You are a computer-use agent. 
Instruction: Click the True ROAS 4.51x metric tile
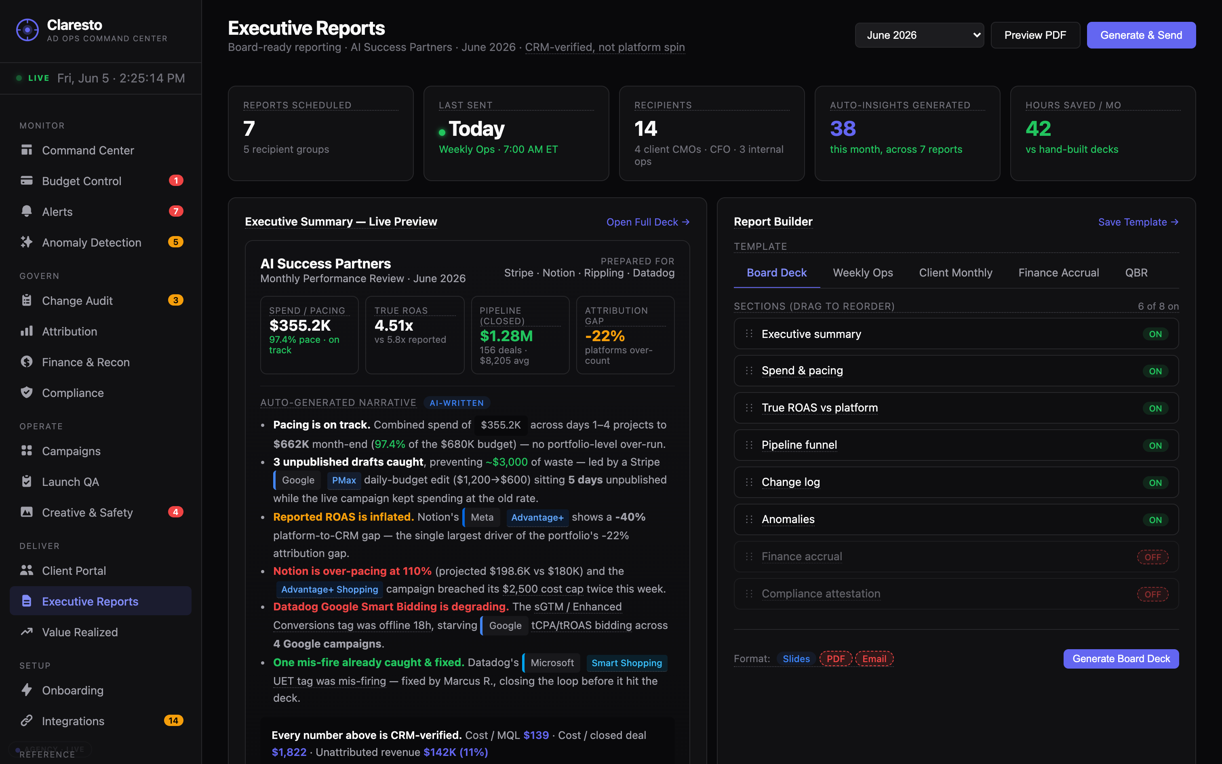click(415, 335)
